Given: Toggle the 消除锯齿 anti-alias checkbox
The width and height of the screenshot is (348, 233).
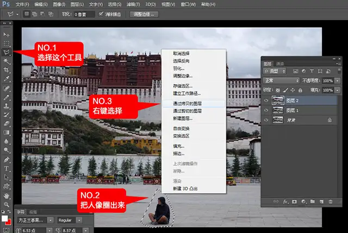Looking at the screenshot, I should point(101,14).
